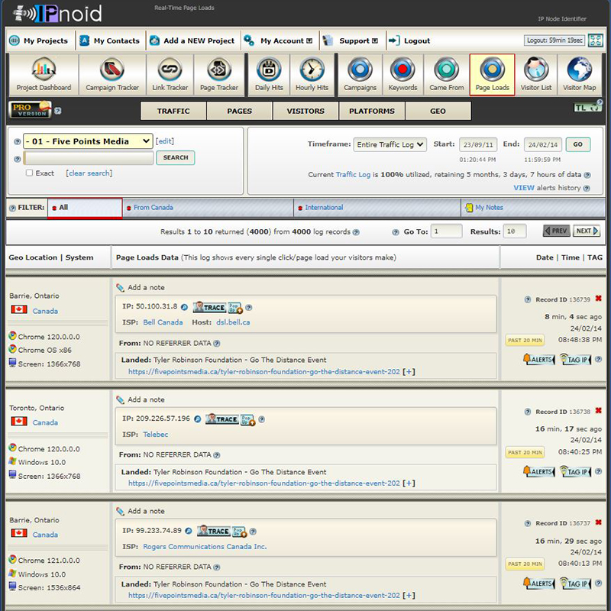Lookup icon next to IP 209.226.57.196

point(198,419)
